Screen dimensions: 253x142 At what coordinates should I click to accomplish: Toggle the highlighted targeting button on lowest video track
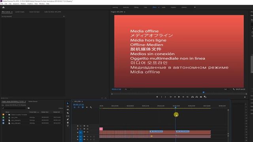pos(81,133)
